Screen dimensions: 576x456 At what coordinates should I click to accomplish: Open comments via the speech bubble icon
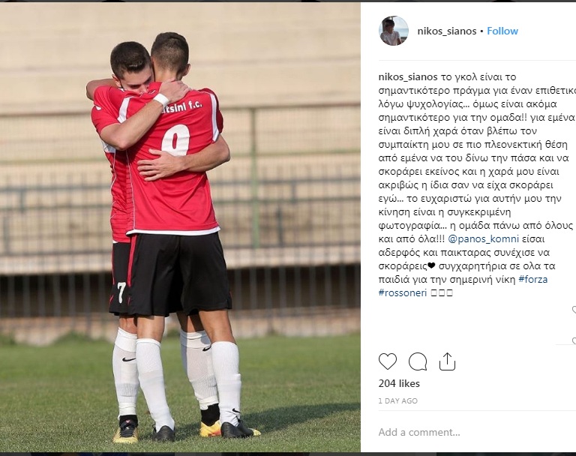[x=418, y=361]
